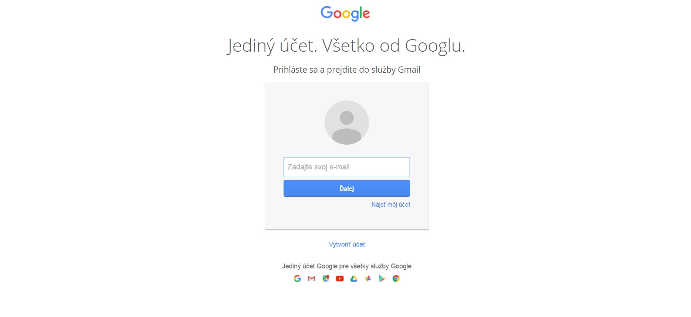Focus the "Zadajte svoj e-mail" field
Screen dimensions: 691x317
pyautogui.click(x=347, y=167)
